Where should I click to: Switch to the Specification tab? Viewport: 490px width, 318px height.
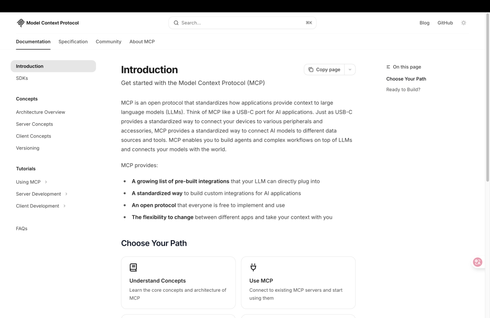73,42
